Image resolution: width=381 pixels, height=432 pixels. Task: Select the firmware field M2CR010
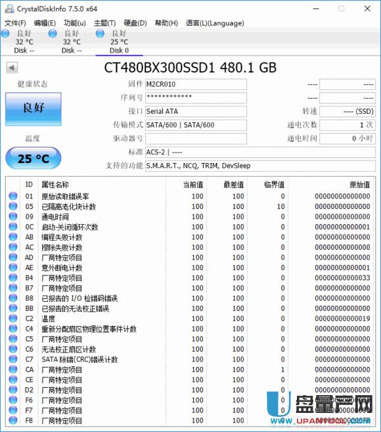pos(196,84)
